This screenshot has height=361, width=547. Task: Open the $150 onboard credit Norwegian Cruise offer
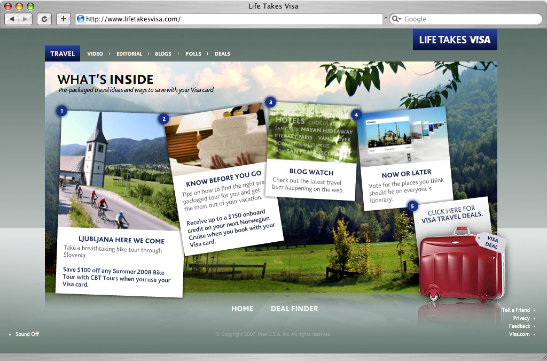tap(231, 228)
